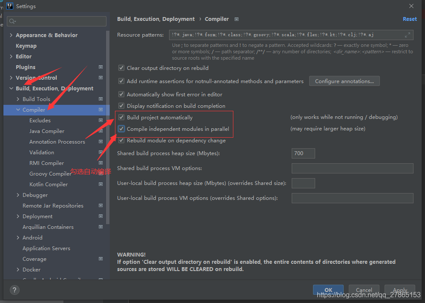The width and height of the screenshot is (425, 303).
Task: Open help with the question mark button
Action: click(14, 290)
